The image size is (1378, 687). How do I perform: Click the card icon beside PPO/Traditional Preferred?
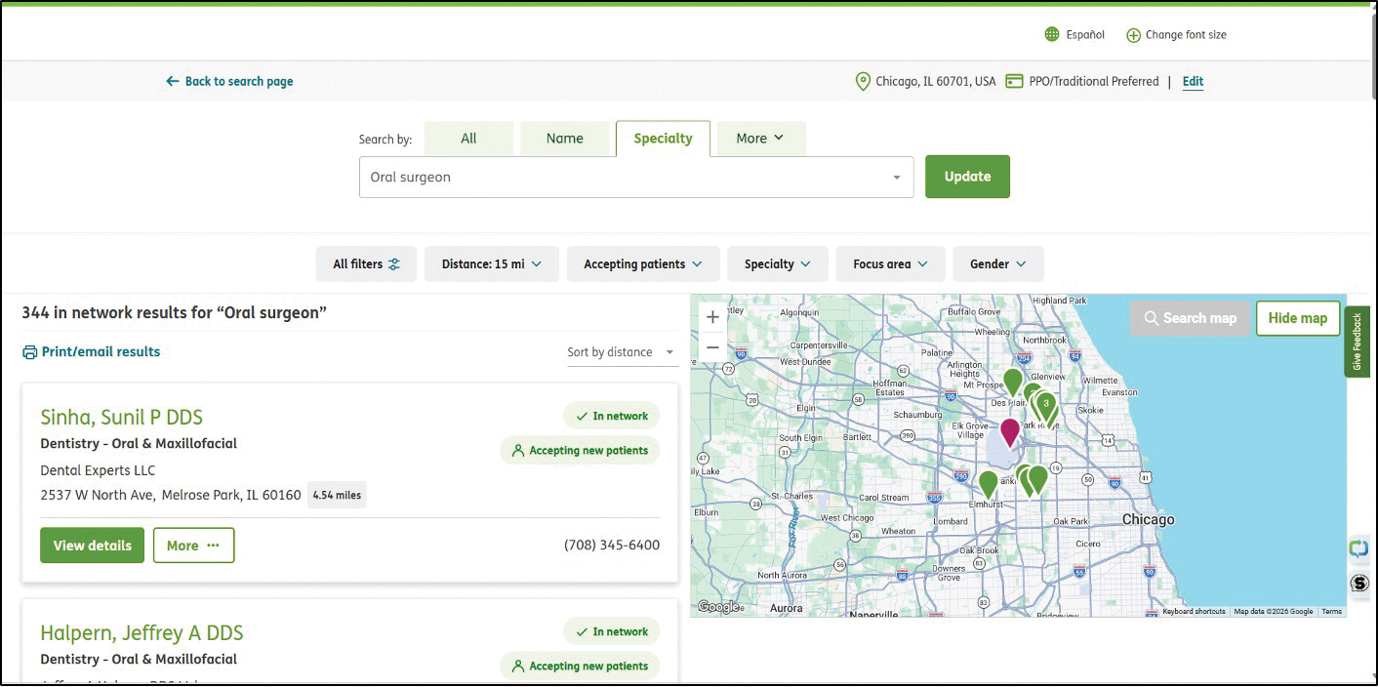coord(1014,81)
